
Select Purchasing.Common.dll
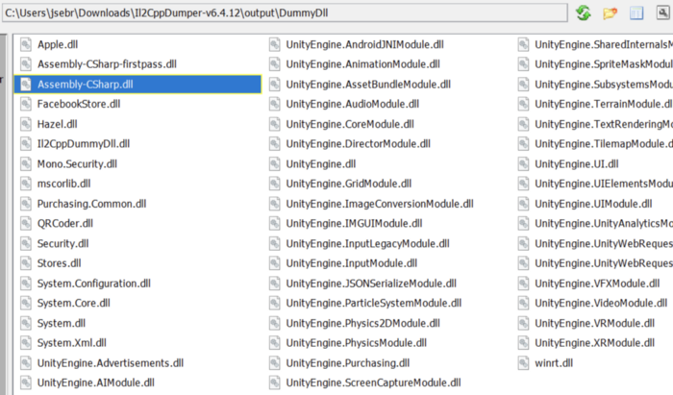(x=91, y=204)
